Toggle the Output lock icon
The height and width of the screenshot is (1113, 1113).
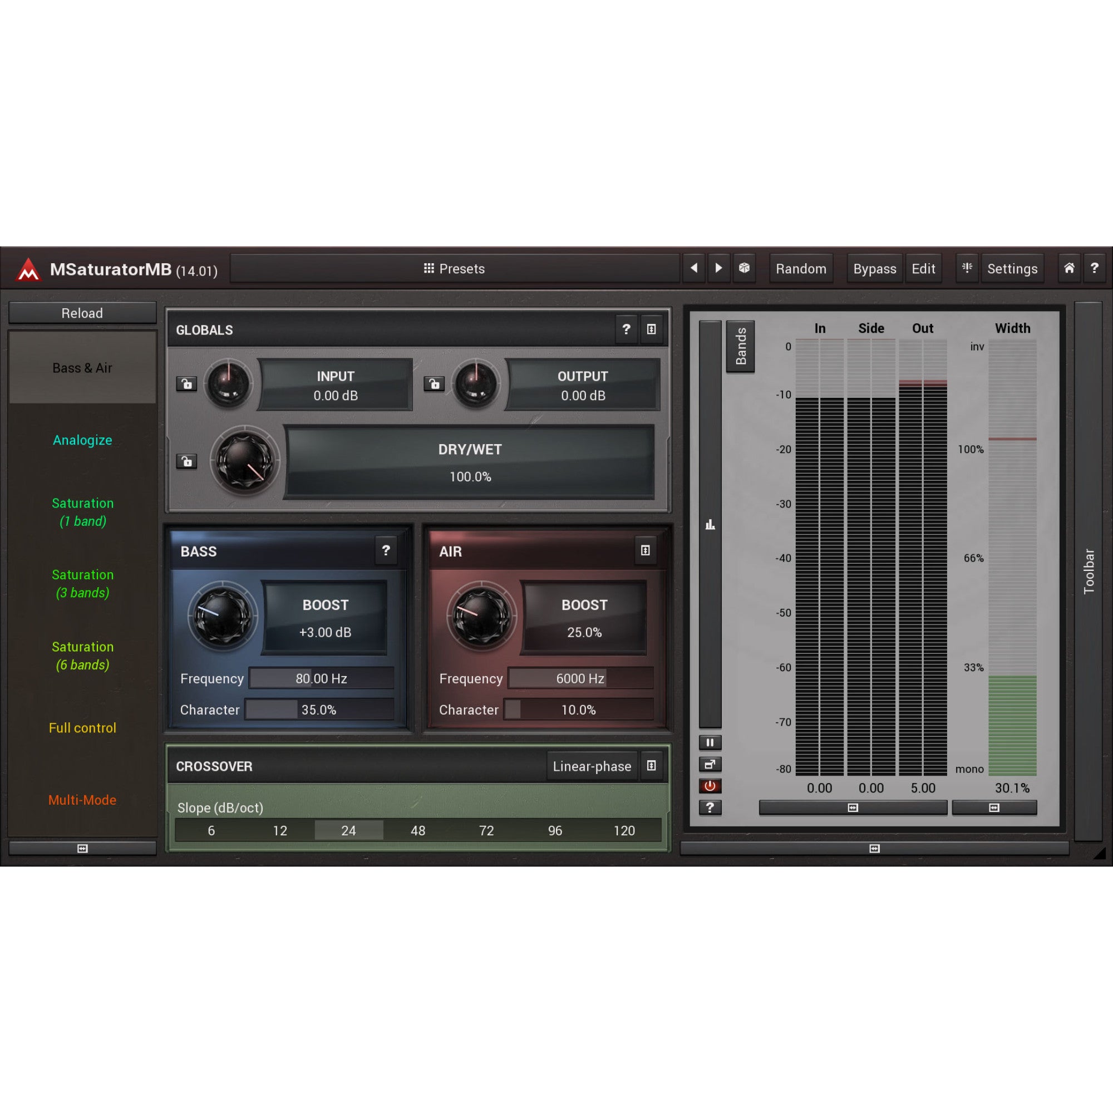[434, 383]
